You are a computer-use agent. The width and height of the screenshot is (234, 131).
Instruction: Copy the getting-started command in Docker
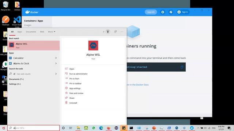coord(182,67)
